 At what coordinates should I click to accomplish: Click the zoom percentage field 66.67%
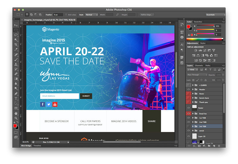tap(26, 142)
